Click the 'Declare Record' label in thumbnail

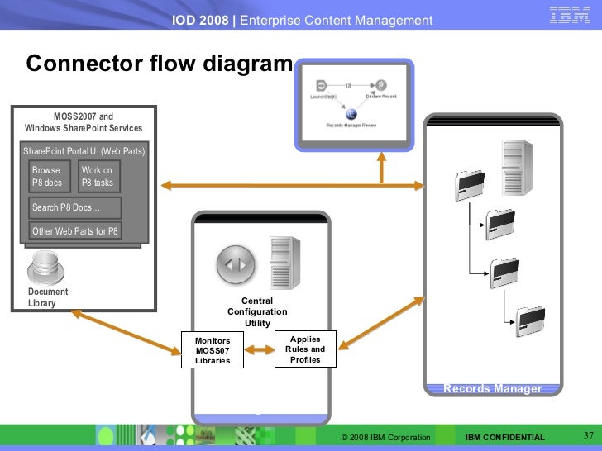[381, 97]
